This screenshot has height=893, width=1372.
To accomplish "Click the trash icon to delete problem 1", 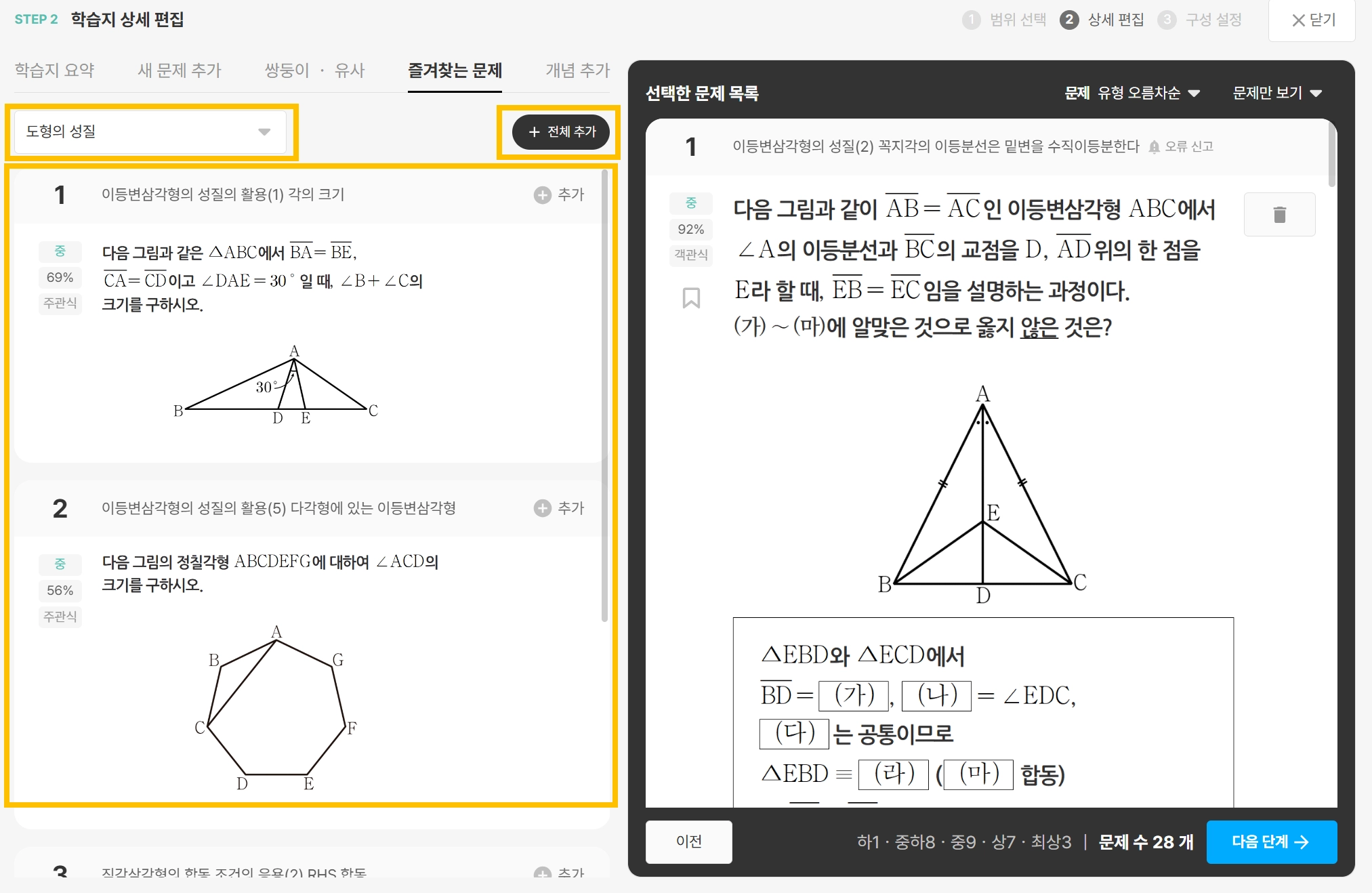I will point(1279,215).
